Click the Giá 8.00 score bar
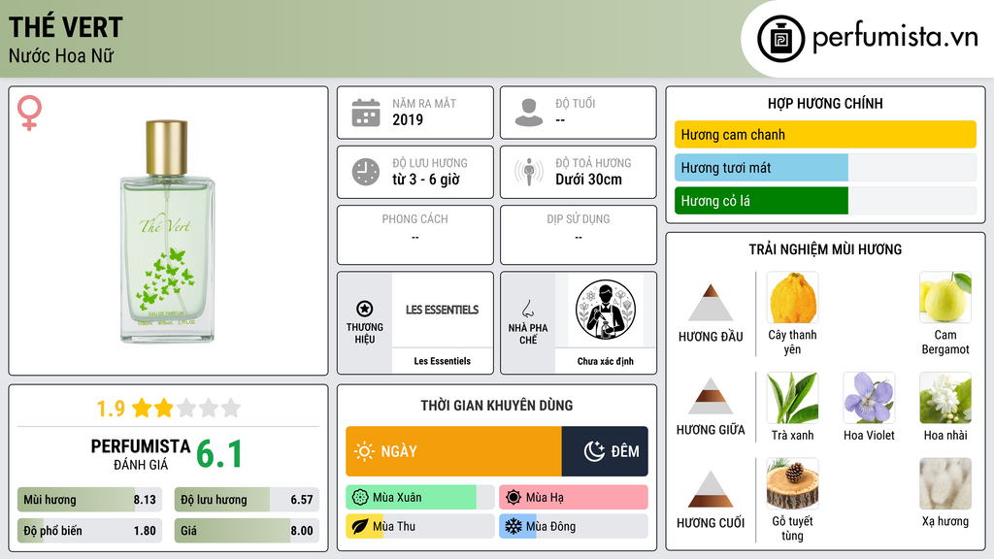This screenshot has height=559, width=994. pyautogui.click(x=247, y=531)
